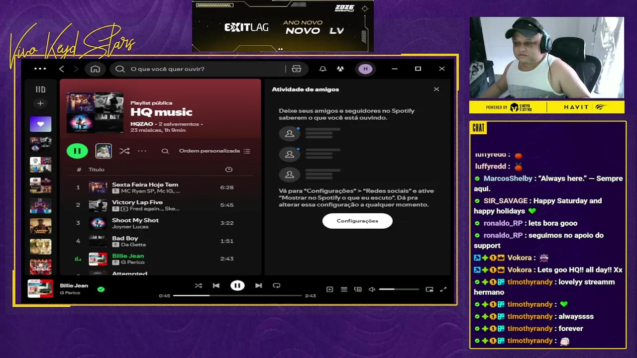Open Liked Songs heart tile
637x358 pixels.
40,124
